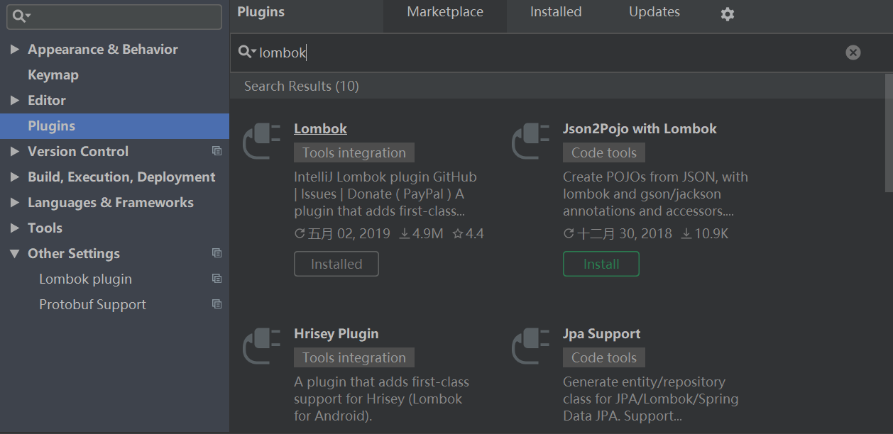Expand the Appearance & Behavior section

point(15,50)
